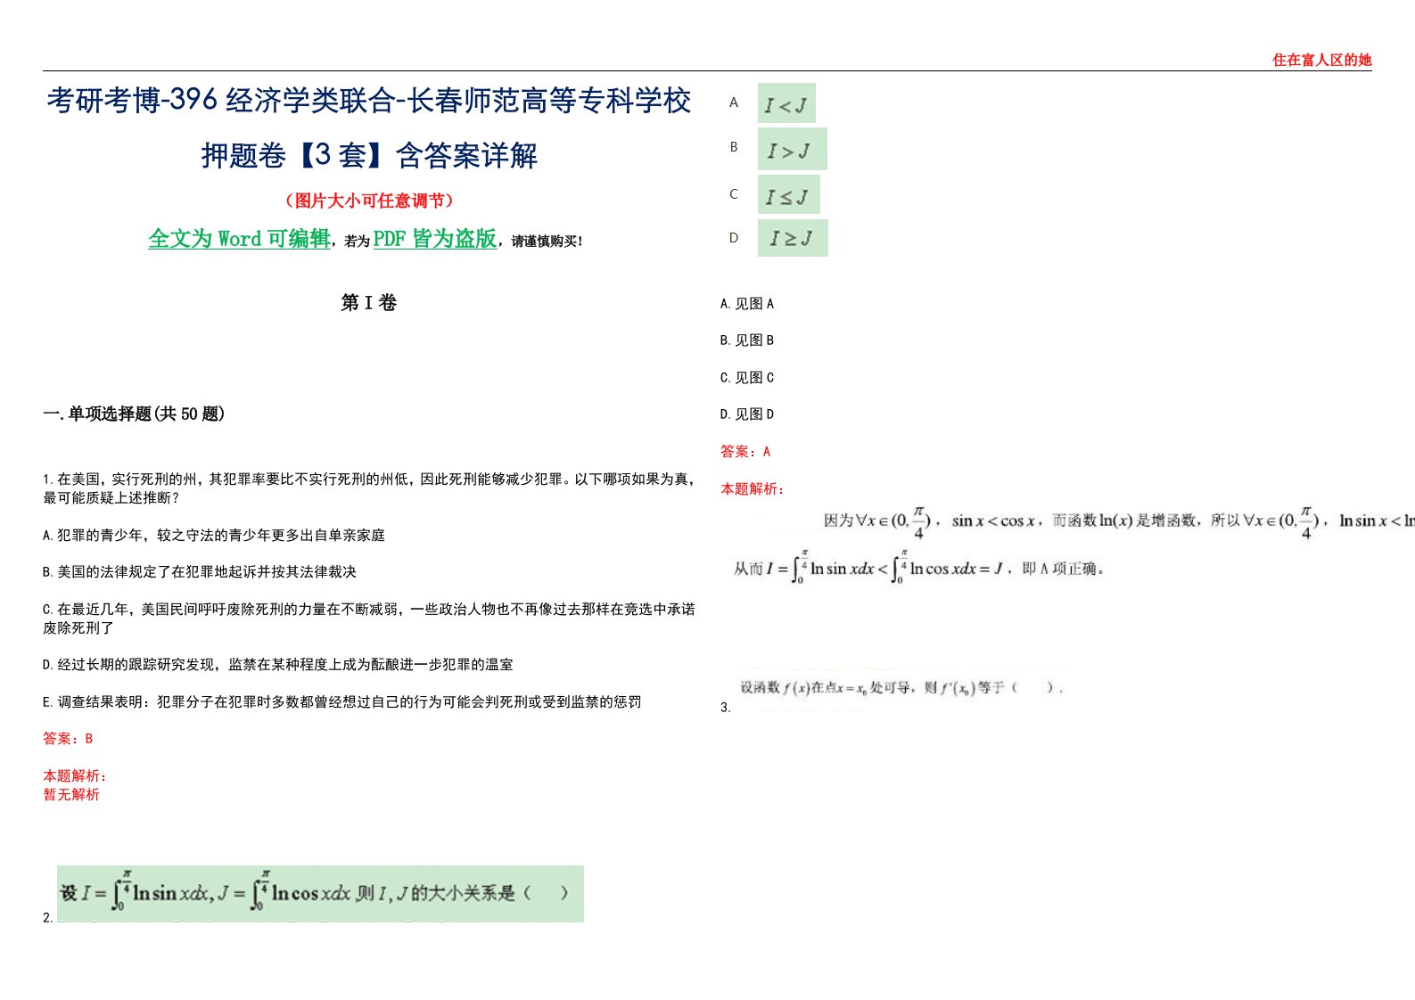
Task: Click the question 3 image 设函数f(x)在点x=x0处可导
Action: [x=901, y=687]
